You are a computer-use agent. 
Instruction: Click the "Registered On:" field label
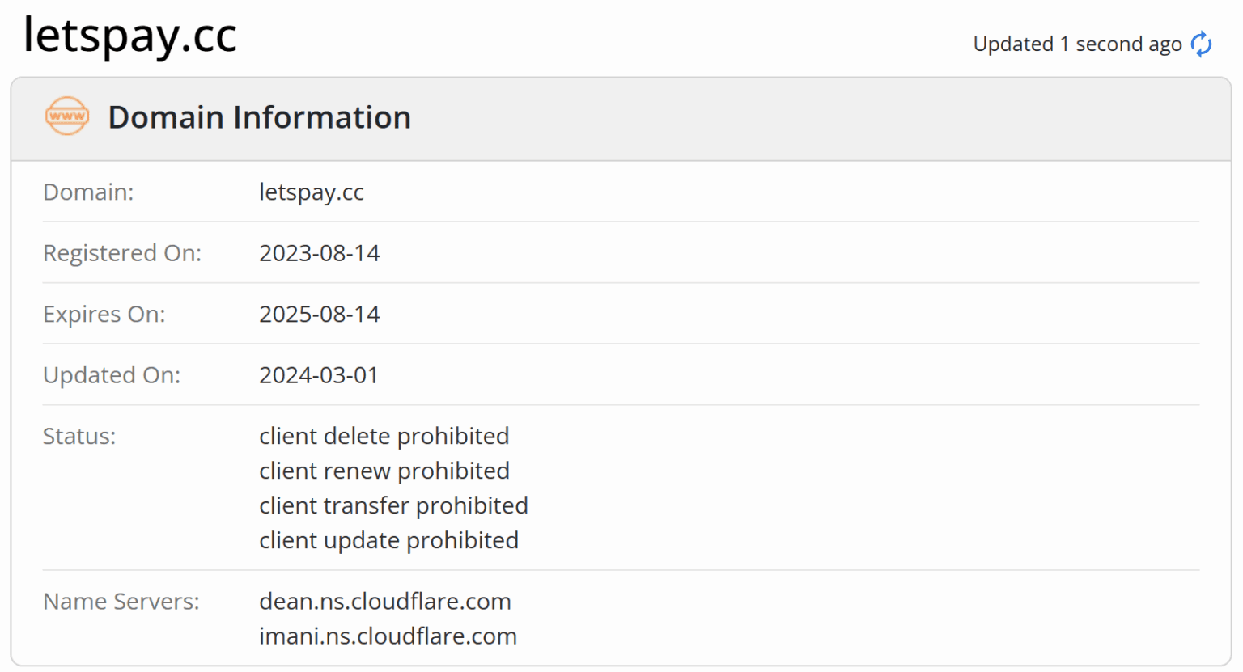click(122, 253)
